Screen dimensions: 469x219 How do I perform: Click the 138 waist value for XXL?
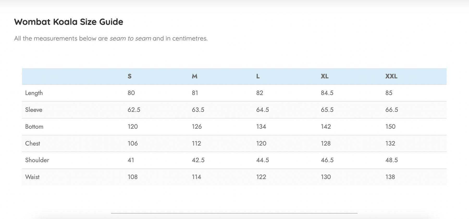pyautogui.click(x=390, y=177)
